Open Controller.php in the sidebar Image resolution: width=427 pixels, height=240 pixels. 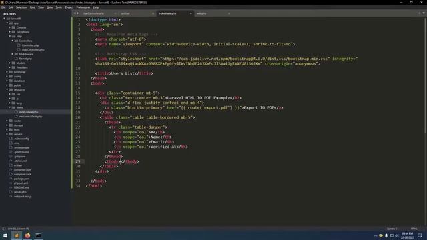(x=30, y=45)
